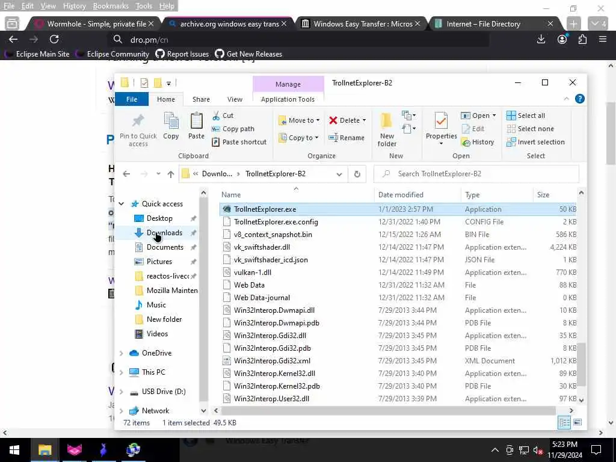Click Invert selection in ribbon
The height and width of the screenshot is (462, 616).
(535, 142)
